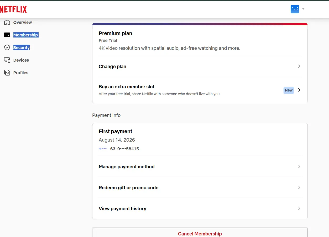Screen dimensions: 329x237
Task: Open the profile avatar icon
Action: (x=295, y=9)
